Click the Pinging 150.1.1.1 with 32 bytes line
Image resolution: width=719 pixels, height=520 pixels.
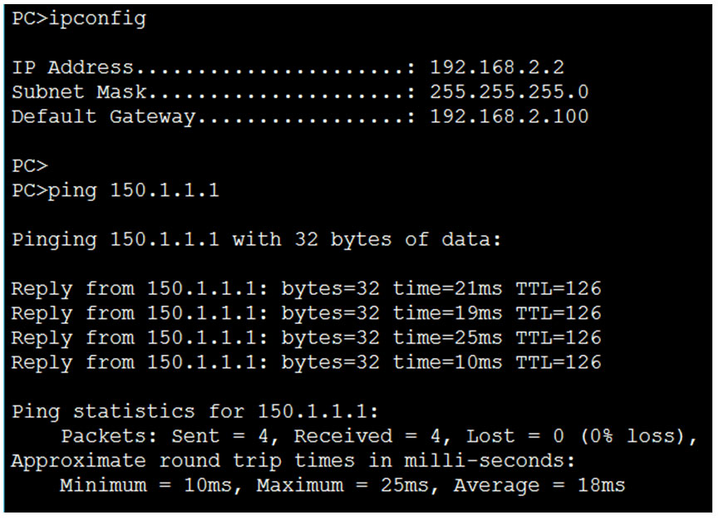pos(257,240)
